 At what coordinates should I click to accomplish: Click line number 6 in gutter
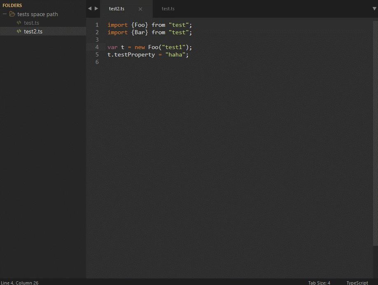(x=97, y=62)
